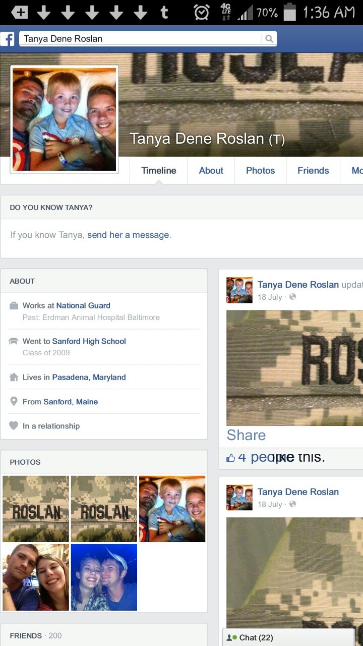Click the Share link under first post
This screenshot has width=363, height=646.
(x=246, y=435)
